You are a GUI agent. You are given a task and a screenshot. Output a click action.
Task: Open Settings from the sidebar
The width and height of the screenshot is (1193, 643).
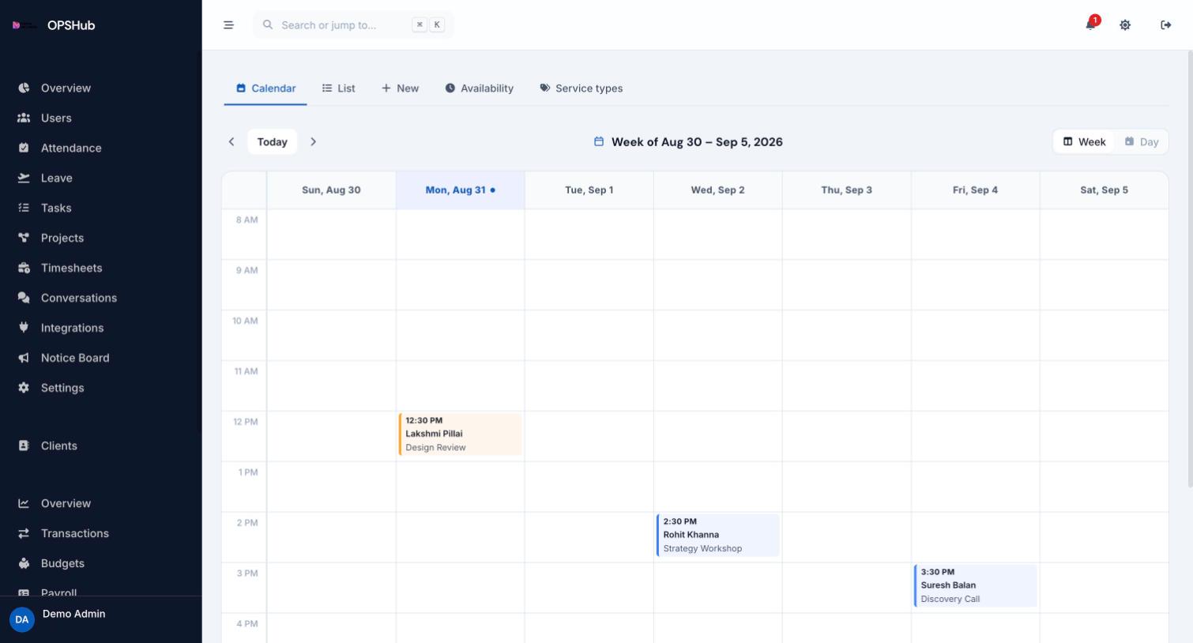(101, 388)
